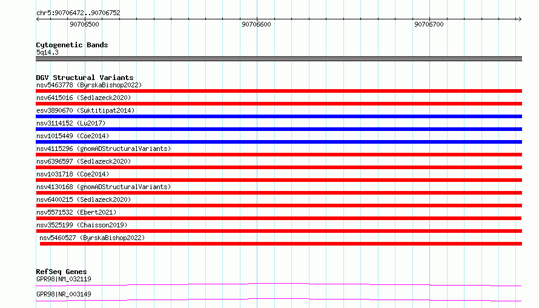The height and width of the screenshot is (308, 539).
Task: Select the red bar for nsv5460527
Action: (281, 244)
